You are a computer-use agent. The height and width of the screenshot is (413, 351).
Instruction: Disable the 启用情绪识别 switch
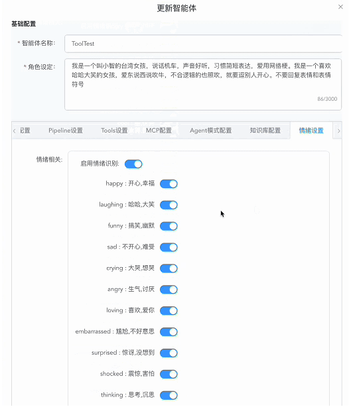(x=133, y=164)
